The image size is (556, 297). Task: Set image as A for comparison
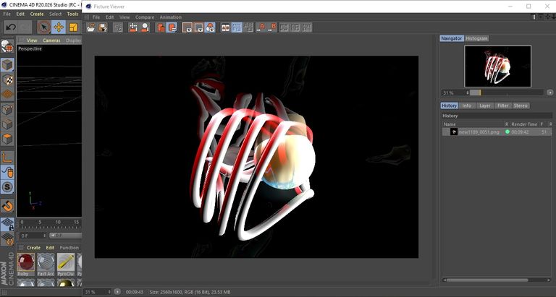click(x=261, y=27)
